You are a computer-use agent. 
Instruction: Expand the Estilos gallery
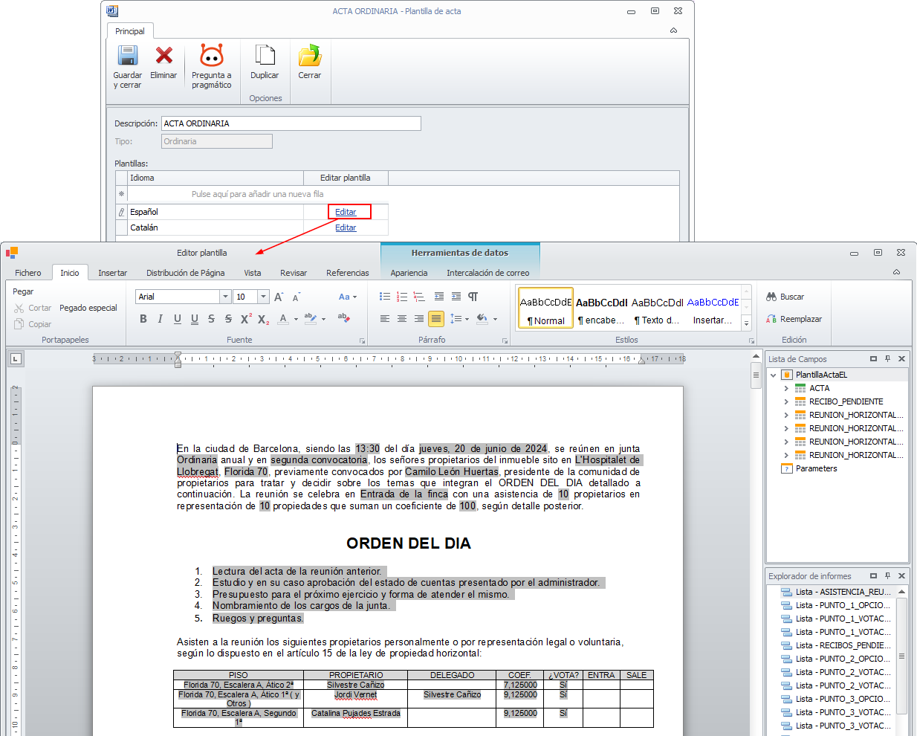coord(747,323)
